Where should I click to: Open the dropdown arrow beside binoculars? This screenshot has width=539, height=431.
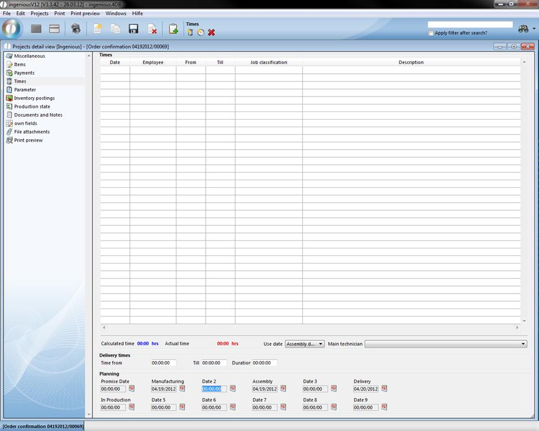(534, 29)
